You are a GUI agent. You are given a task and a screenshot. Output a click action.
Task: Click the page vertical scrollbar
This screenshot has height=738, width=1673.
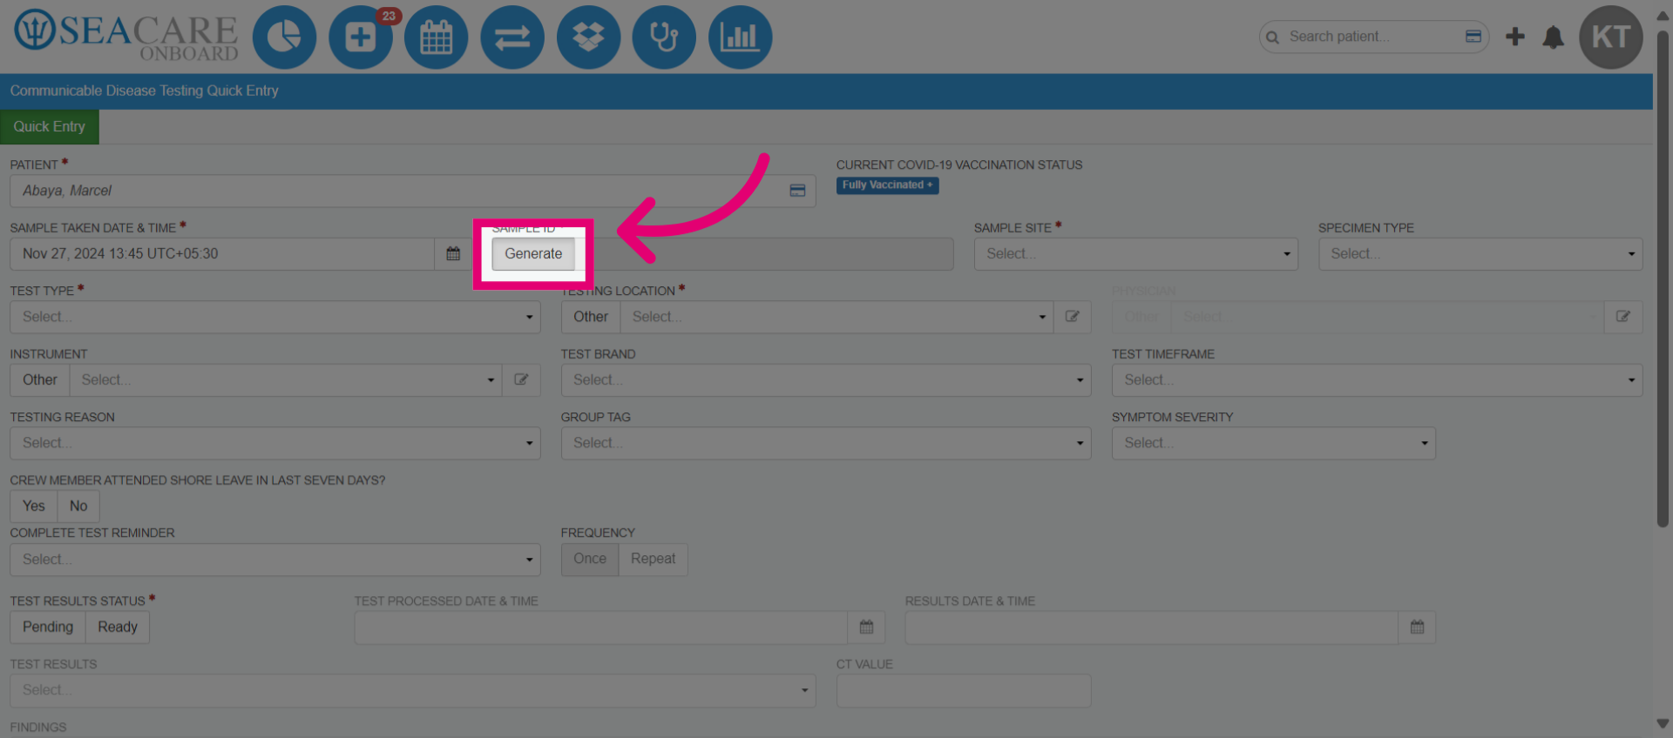point(1663,278)
